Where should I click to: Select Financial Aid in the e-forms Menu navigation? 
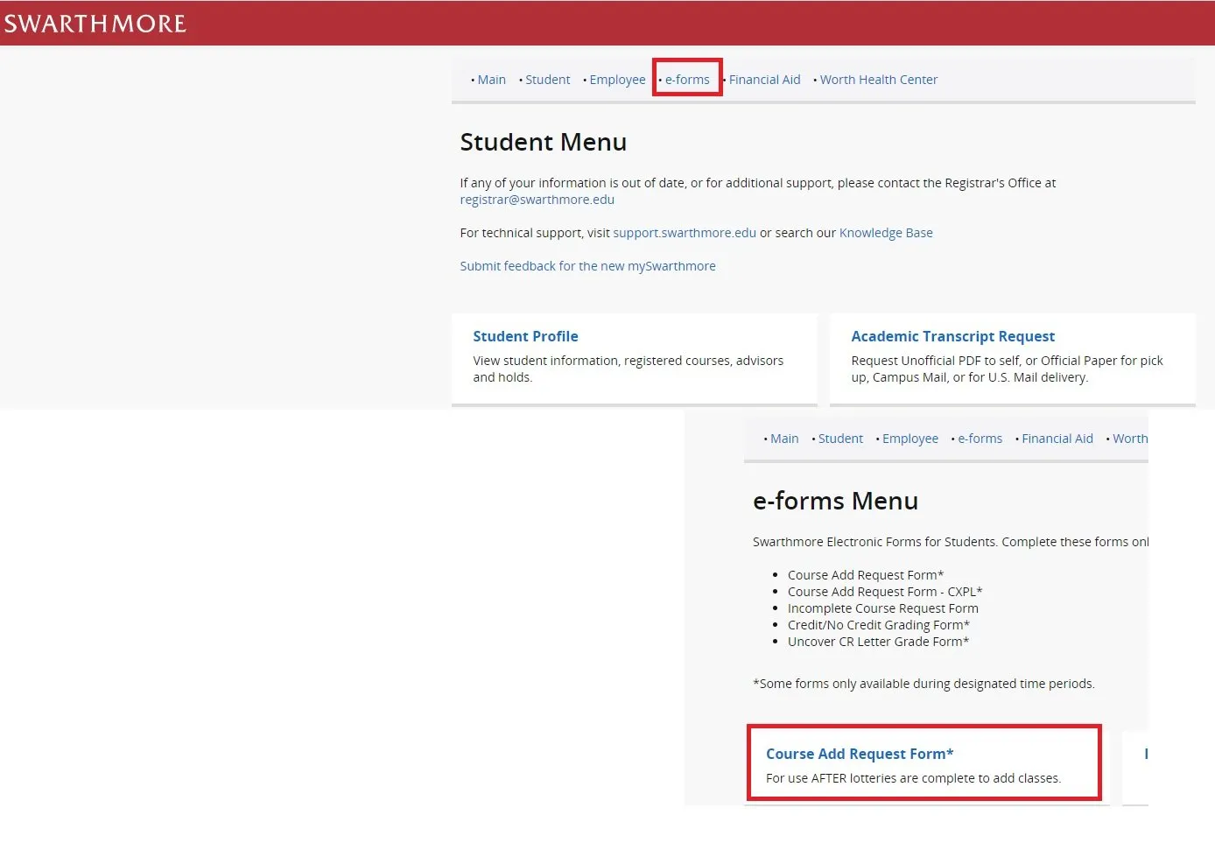[x=1057, y=439]
